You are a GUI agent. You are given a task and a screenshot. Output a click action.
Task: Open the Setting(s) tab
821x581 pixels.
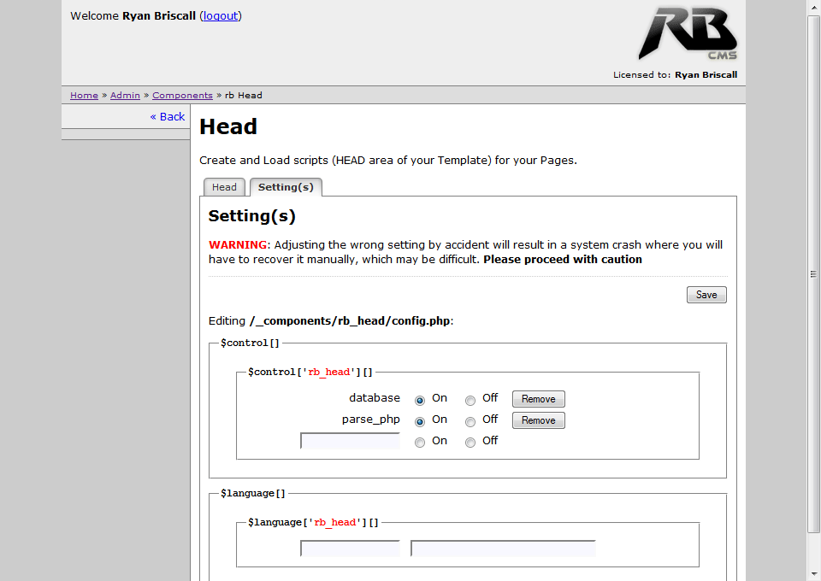[286, 187]
